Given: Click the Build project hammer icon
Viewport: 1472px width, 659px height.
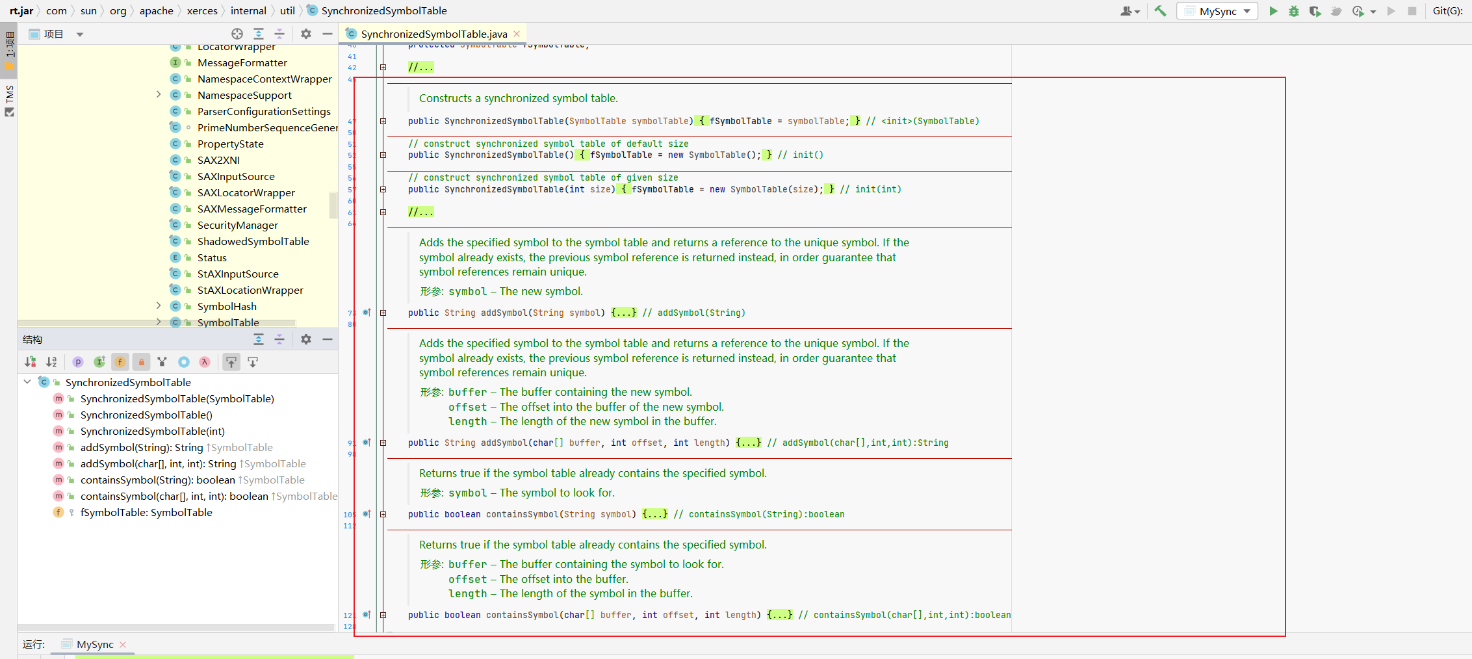Looking at the screenshot, I should [1160, 11].
